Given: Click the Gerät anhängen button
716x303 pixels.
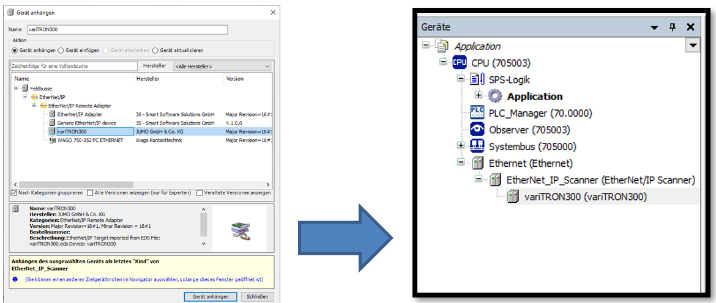Looking at the screenshot, I should pyautogui.click(x=210, y=297).
